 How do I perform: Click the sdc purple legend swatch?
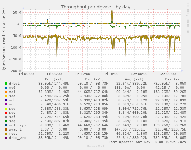pos(6,104)
